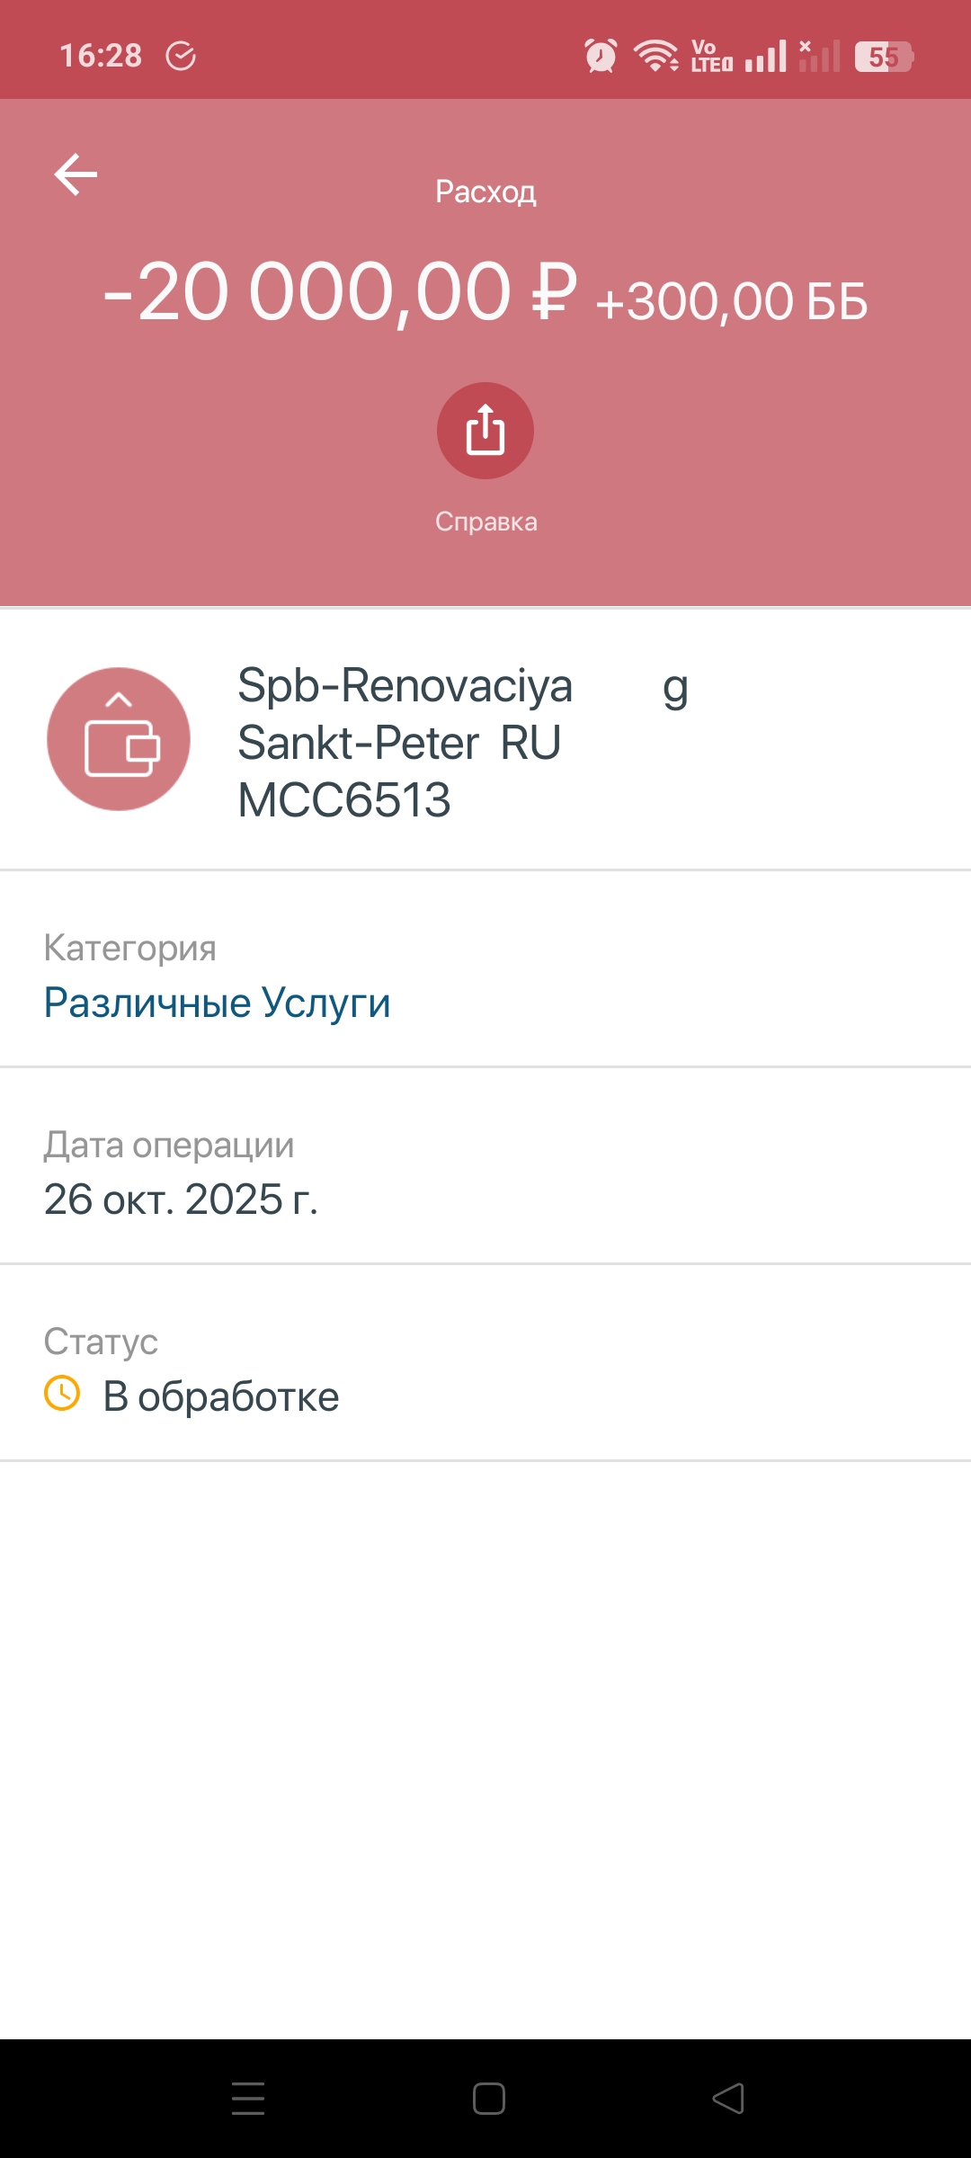Tap the Android recent apps menu icon

point(248,2099)
